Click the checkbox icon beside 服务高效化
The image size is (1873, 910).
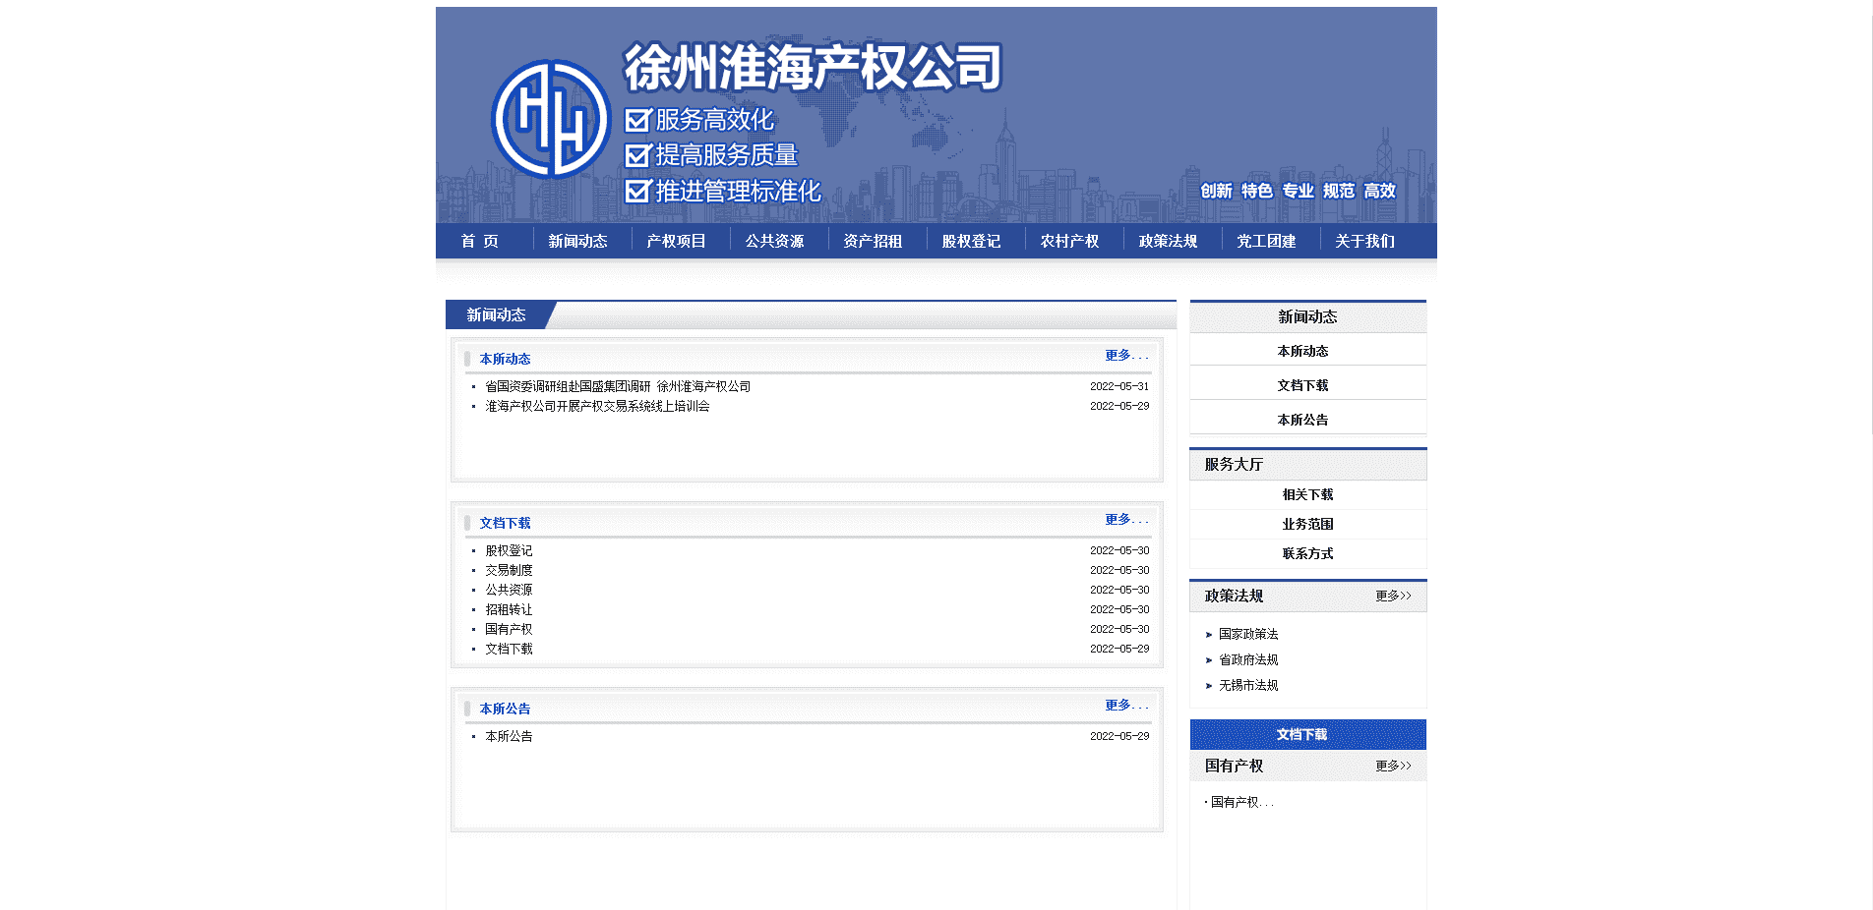637,120
